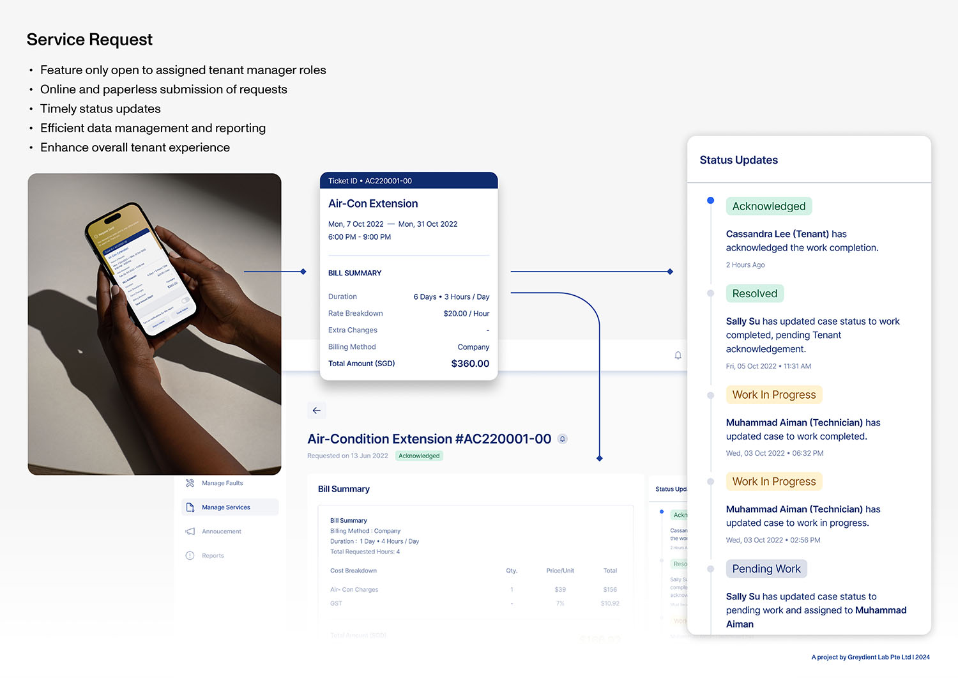
Task: Click the Reports icon in the sidebar
Action: 190,556
